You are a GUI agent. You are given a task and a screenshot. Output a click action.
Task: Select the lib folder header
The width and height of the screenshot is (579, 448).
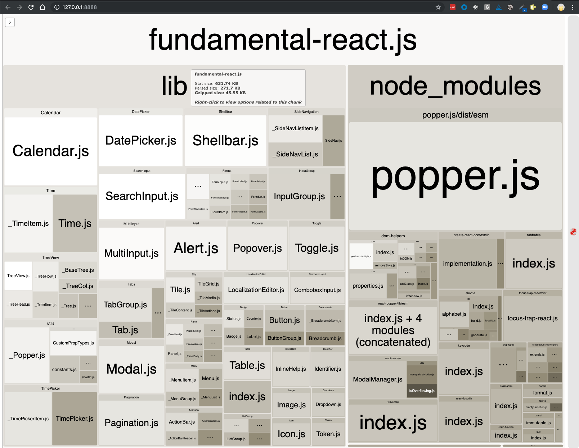pos(174,86)
